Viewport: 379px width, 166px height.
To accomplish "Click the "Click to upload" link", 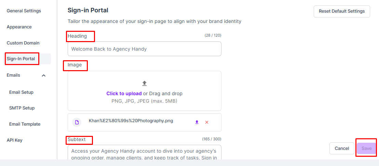I will click(x=124, y=93).
